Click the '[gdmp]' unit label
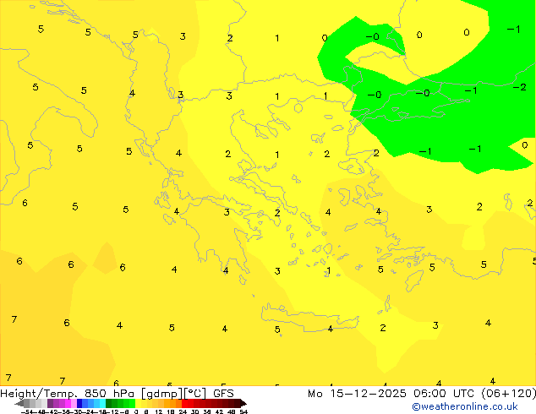This screenshot has width=536, height=414. point(162,394)
